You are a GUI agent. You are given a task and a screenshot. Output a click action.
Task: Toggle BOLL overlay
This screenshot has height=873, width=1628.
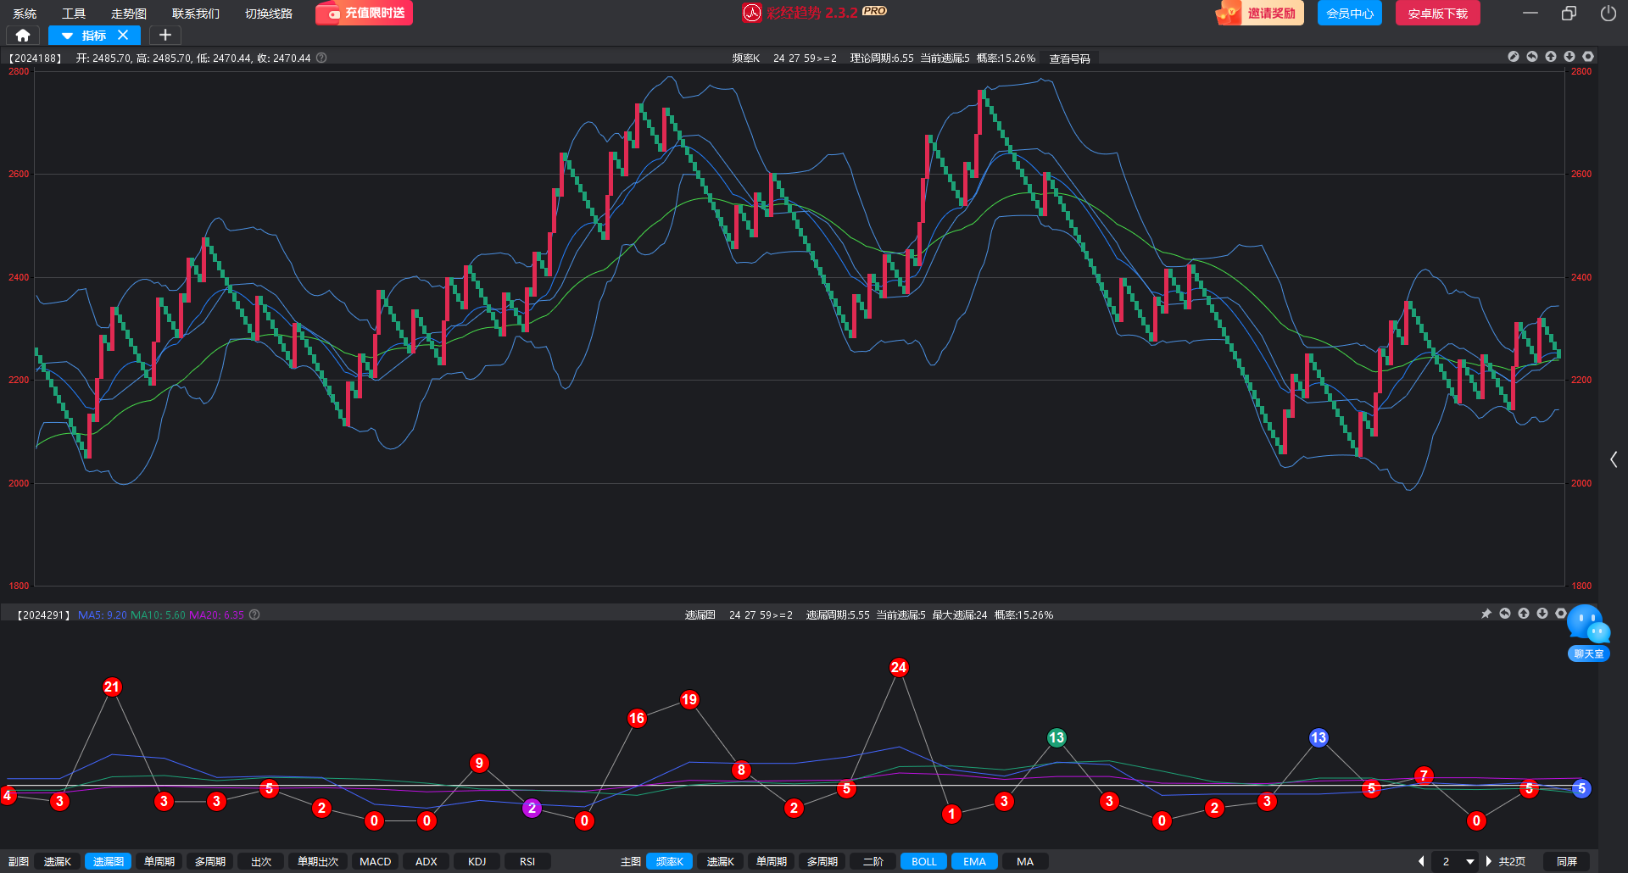pyautogui.click(x=924, y=861)
